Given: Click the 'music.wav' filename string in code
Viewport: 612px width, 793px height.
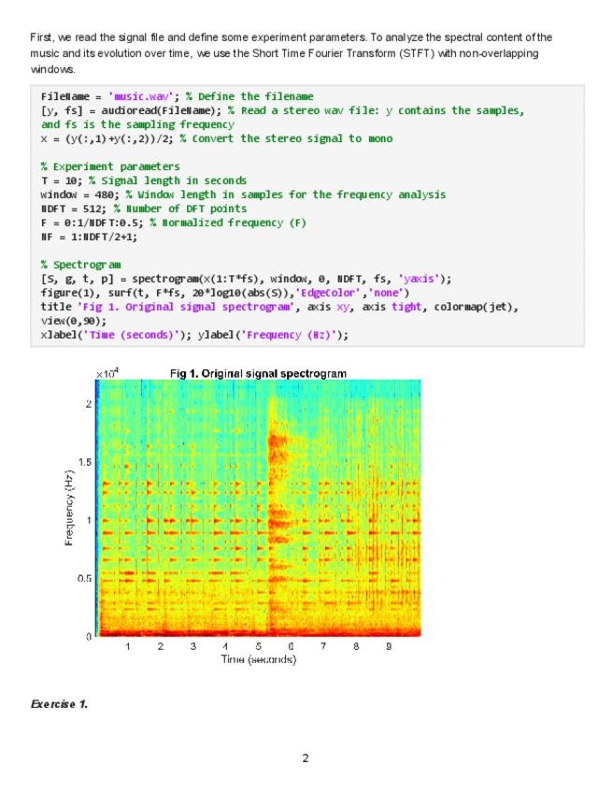Looking at the screenshot, I should 140,96.
